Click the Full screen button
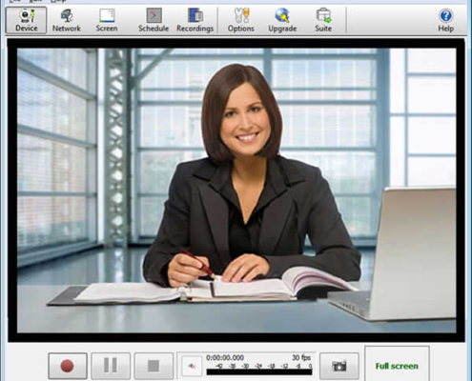The height and width of the screenshot is (381, 472). tap(397, 366)
